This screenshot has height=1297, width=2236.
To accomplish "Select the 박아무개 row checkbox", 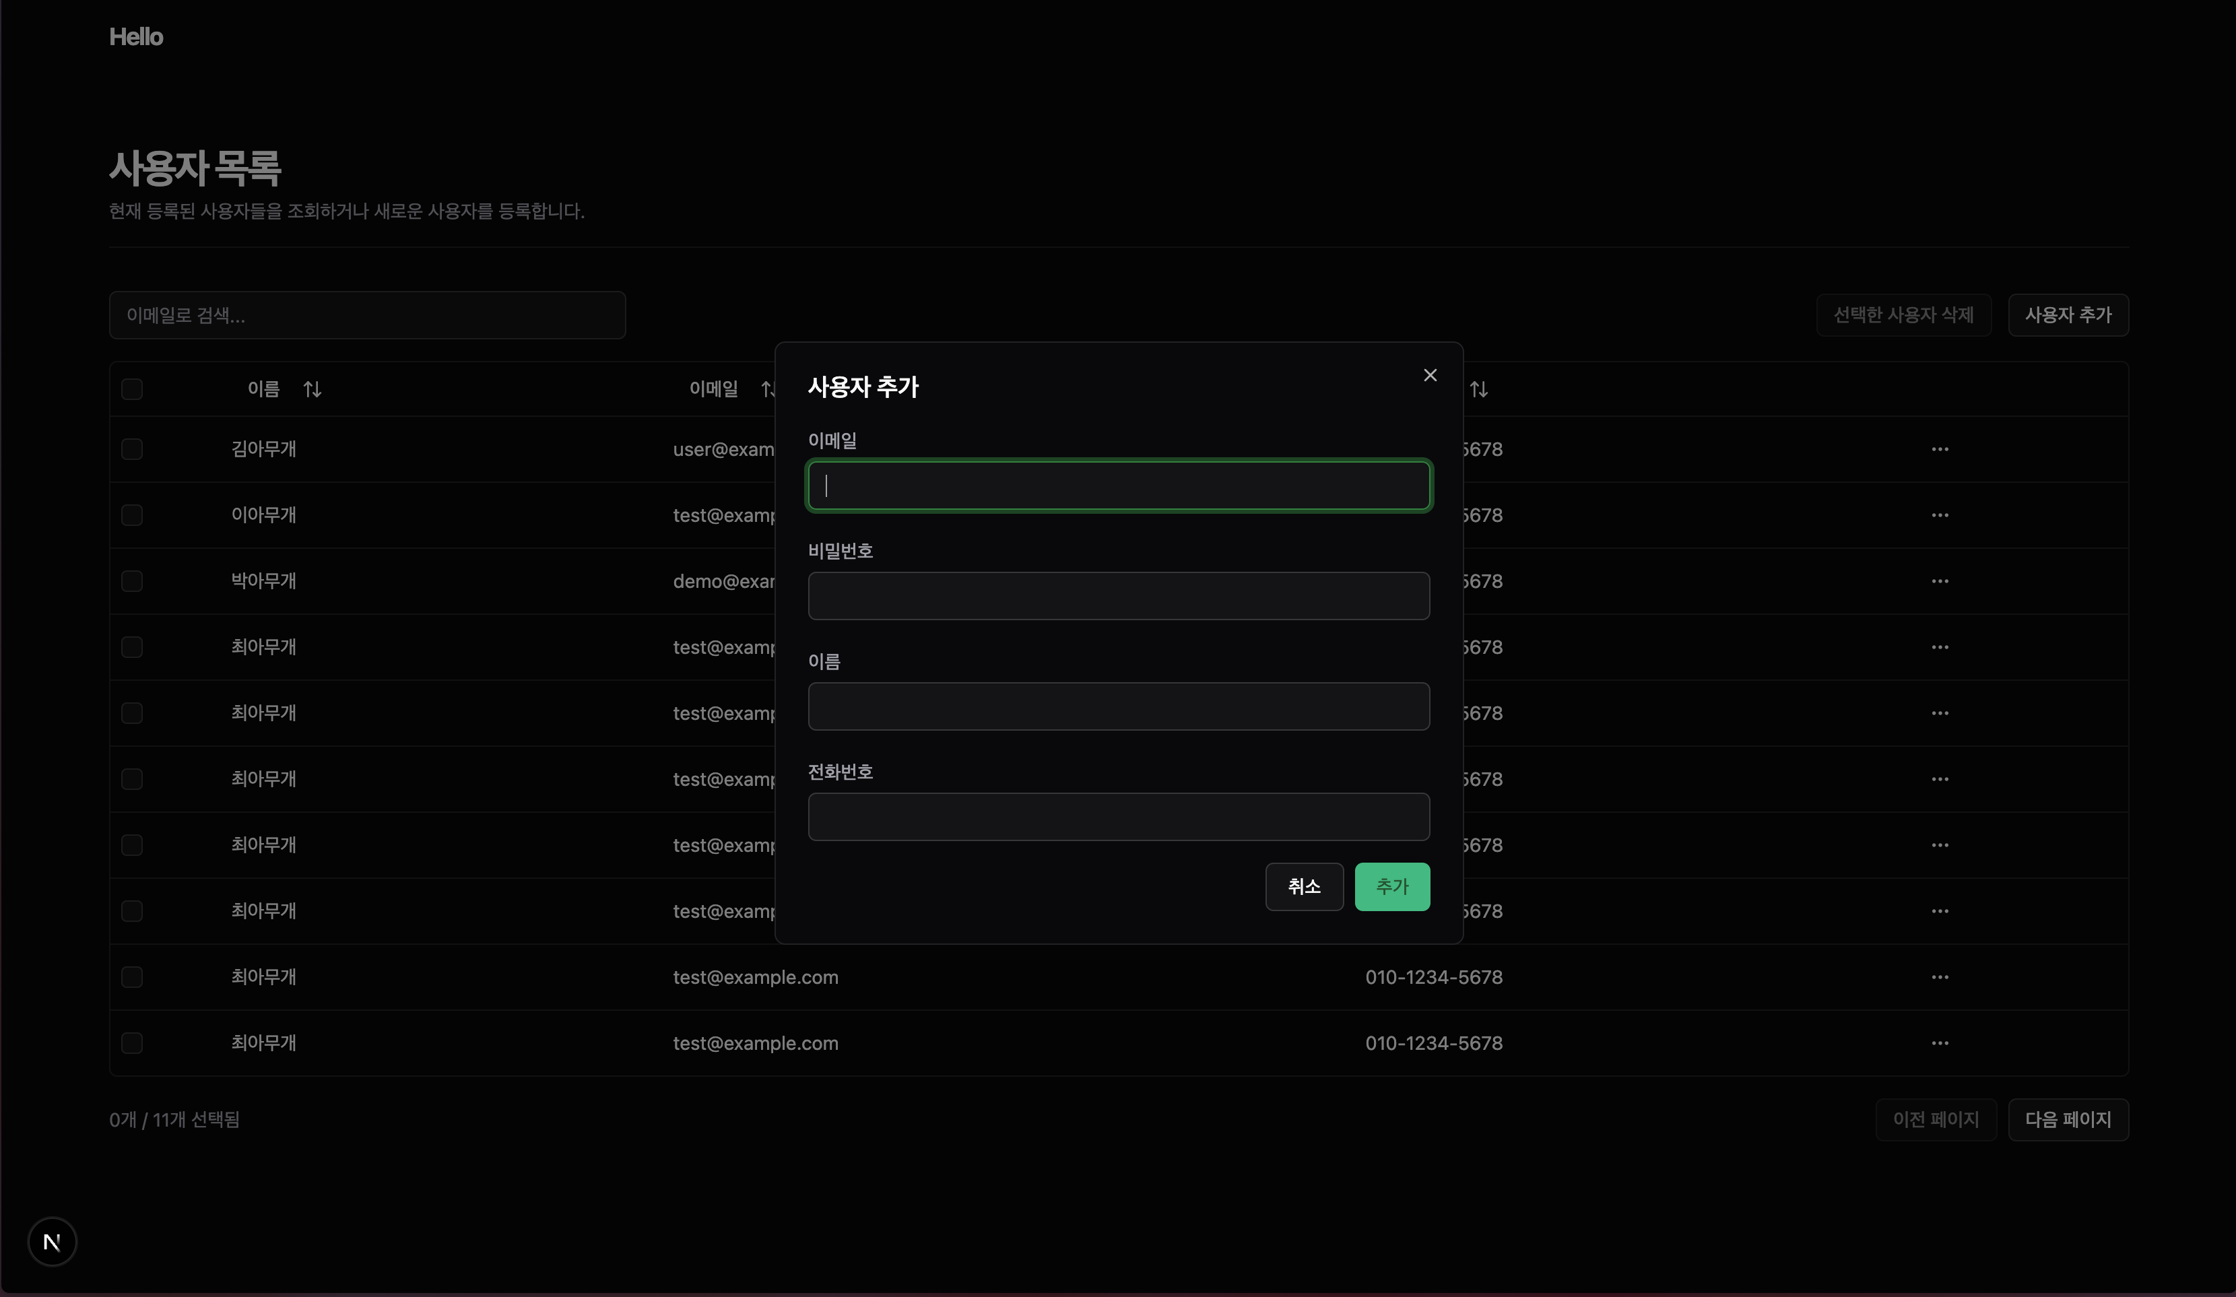I will (x=132, y=581).
